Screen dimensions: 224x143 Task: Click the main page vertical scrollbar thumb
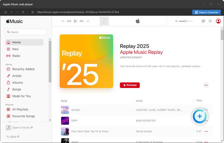click(x=222, y=35)
